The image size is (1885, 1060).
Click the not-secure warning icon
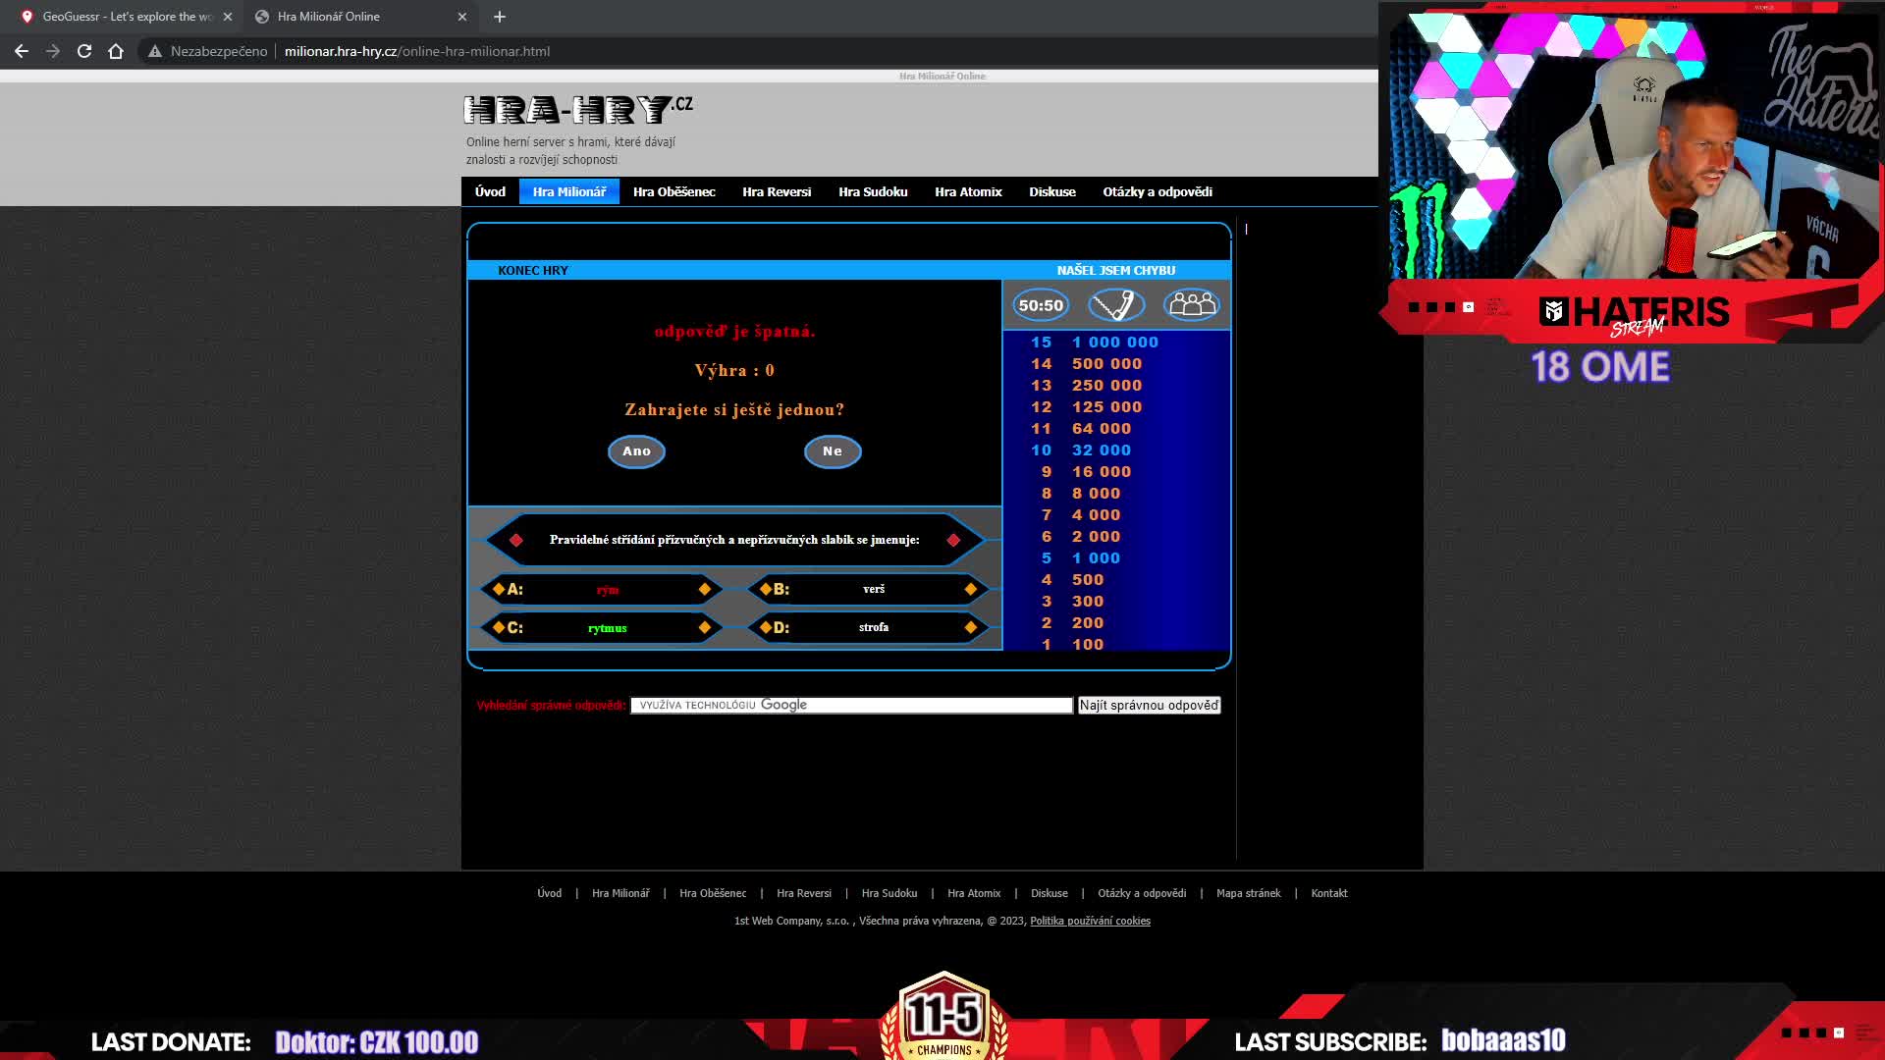pyautogui.click(x=155, y=51)
